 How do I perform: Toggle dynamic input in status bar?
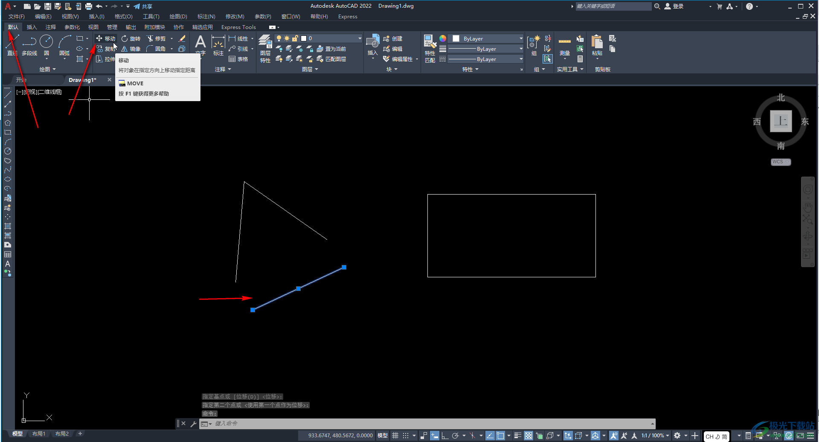tap(434, 436)
